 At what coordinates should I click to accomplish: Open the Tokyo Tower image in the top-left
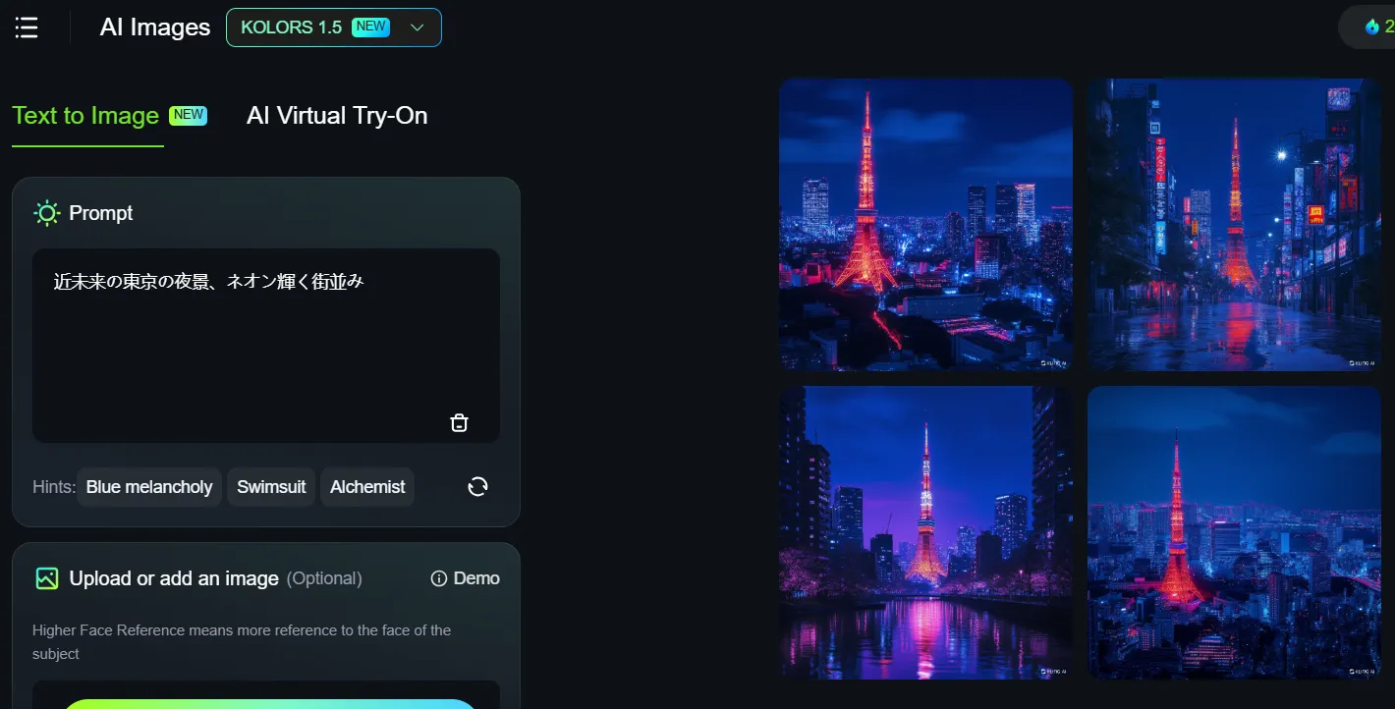(x=925, y=224)
